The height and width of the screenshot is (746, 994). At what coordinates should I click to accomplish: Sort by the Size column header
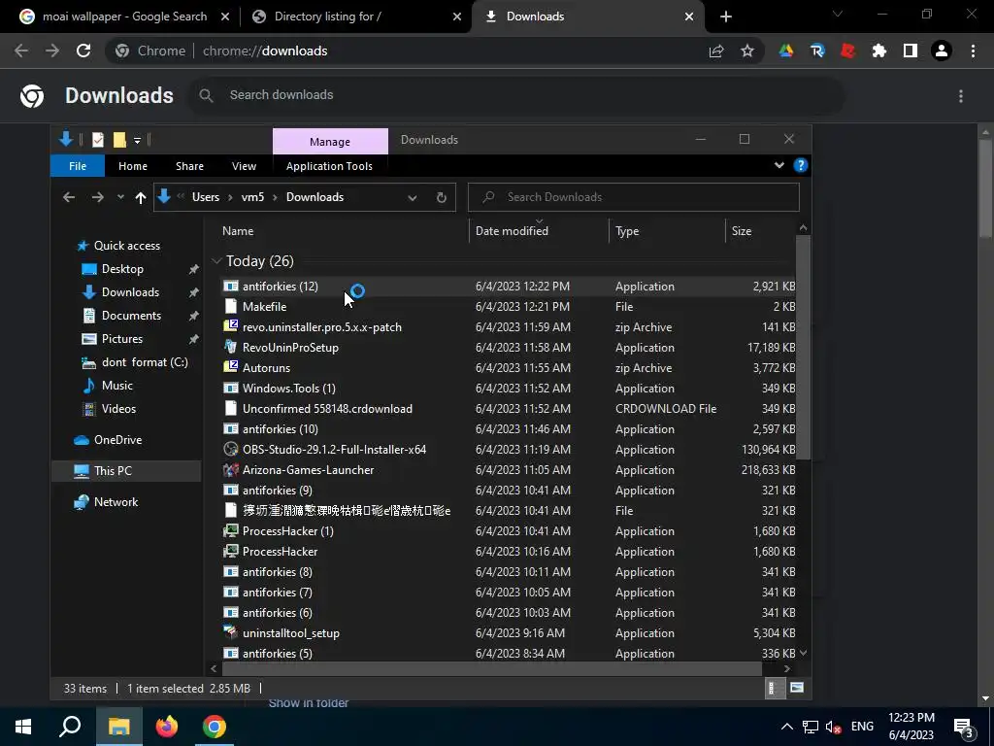760,231
